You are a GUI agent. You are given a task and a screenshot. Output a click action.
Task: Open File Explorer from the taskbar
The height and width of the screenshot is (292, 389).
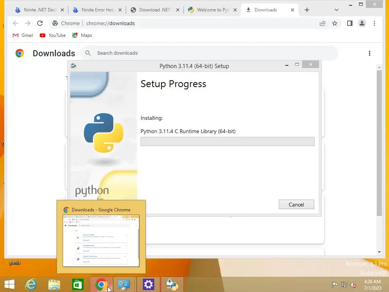[x=54, y=284]
